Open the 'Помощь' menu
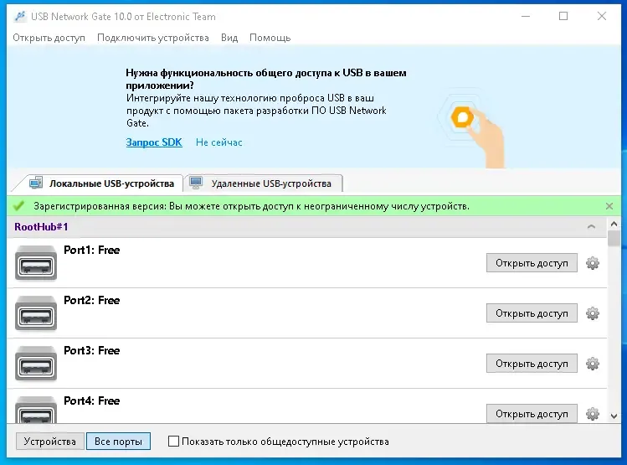The height and width of the screenshot is (465, 627). (270, 38)
